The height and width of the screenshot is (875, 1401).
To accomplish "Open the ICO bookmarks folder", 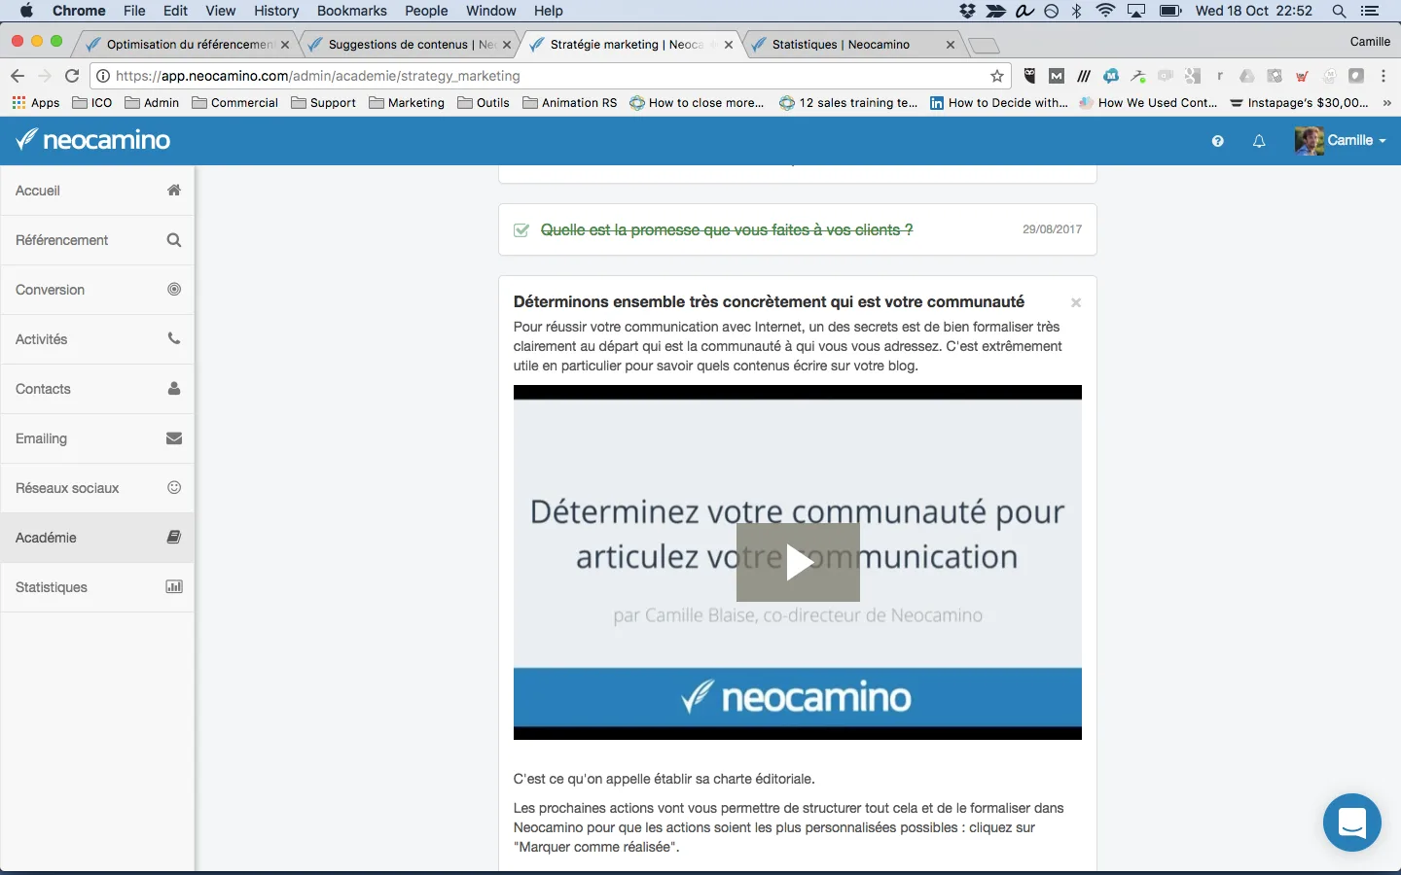I will coord(92,102).
